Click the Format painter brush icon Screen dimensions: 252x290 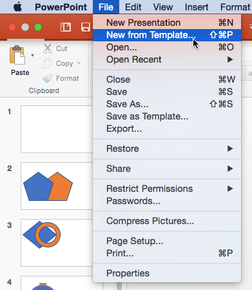[x=48, y=78]
